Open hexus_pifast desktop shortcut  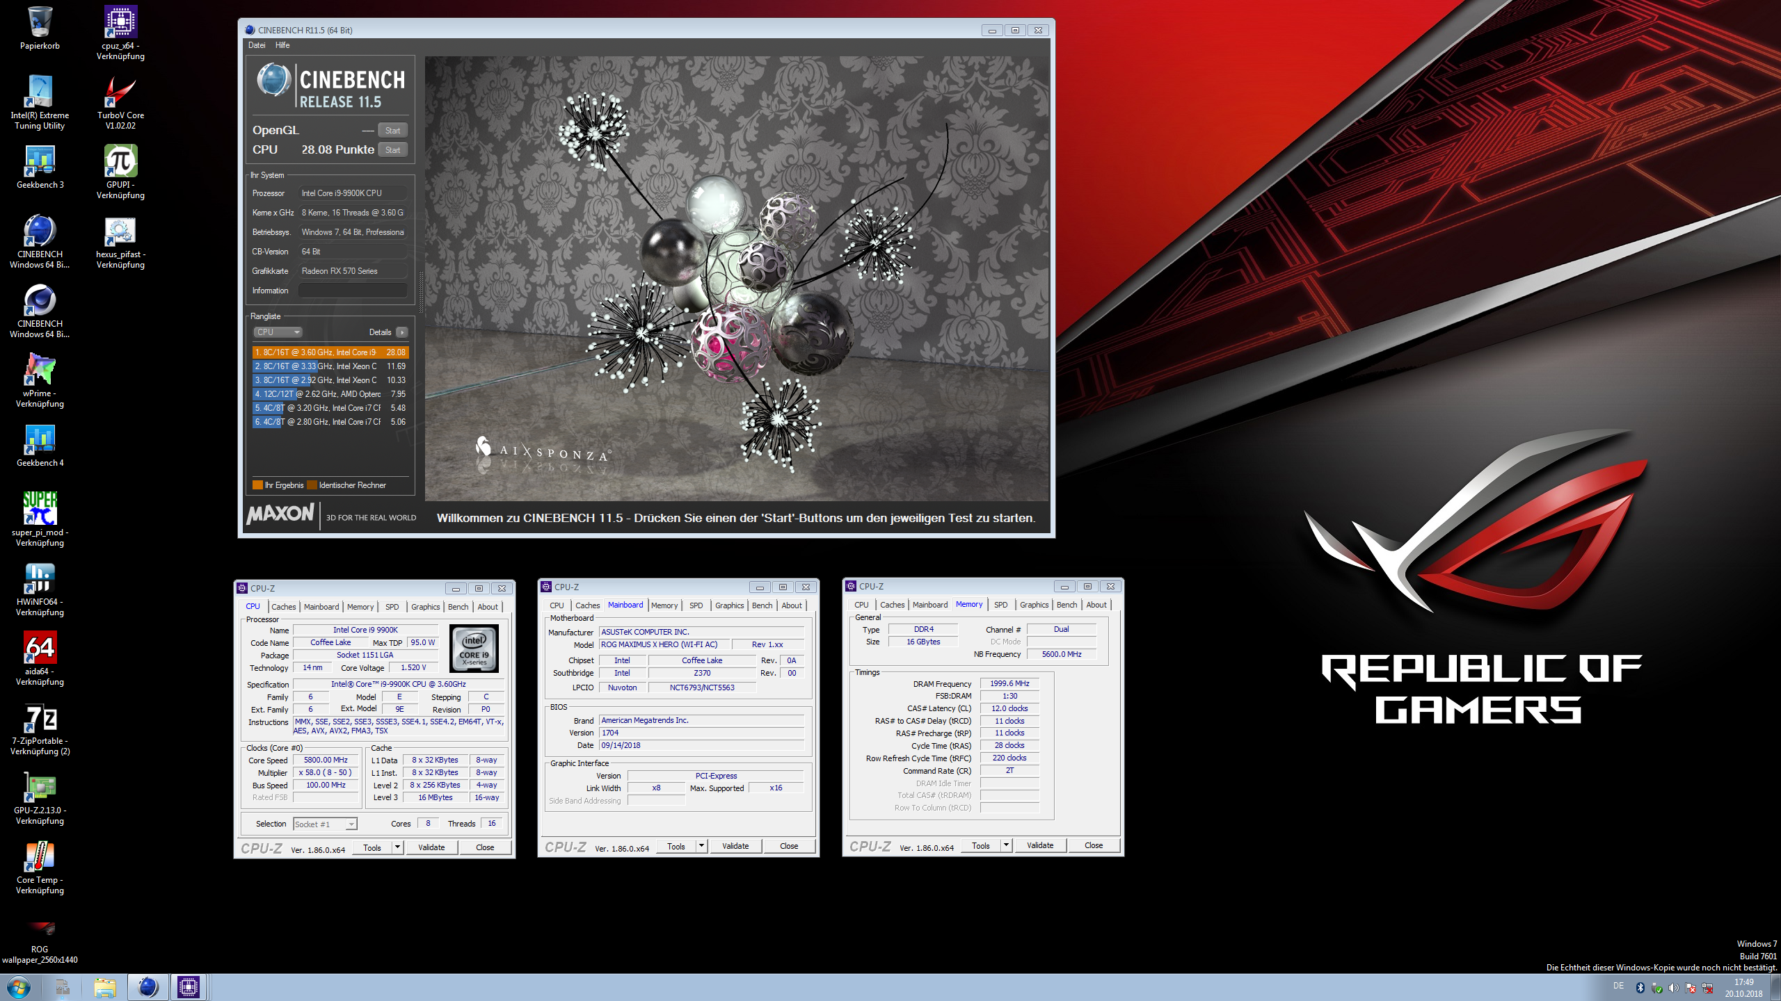[x=120, y=241]
